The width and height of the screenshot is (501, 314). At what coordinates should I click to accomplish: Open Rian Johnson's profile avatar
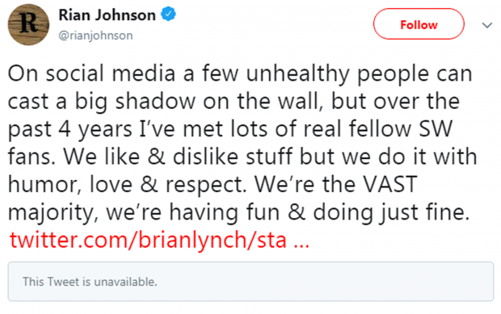click(28, 24)
